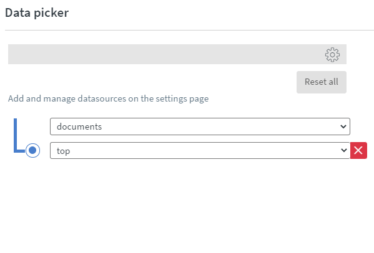Toggle the radio marker at tree branch end
The image size is (374, 253).
pos(32,150)
